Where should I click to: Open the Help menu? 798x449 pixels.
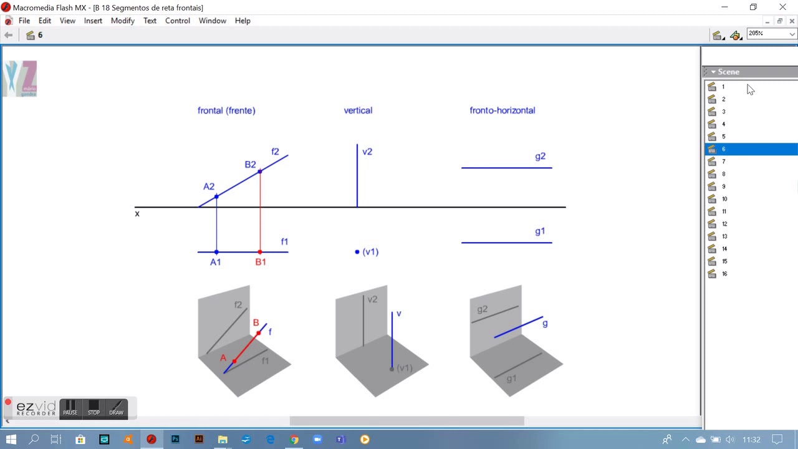[x=243, y=21]
